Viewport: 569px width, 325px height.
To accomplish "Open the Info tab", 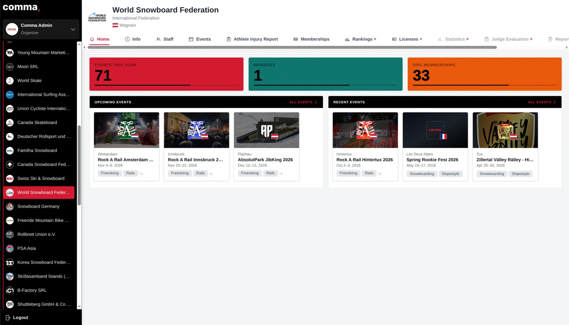I will [133, 39].
